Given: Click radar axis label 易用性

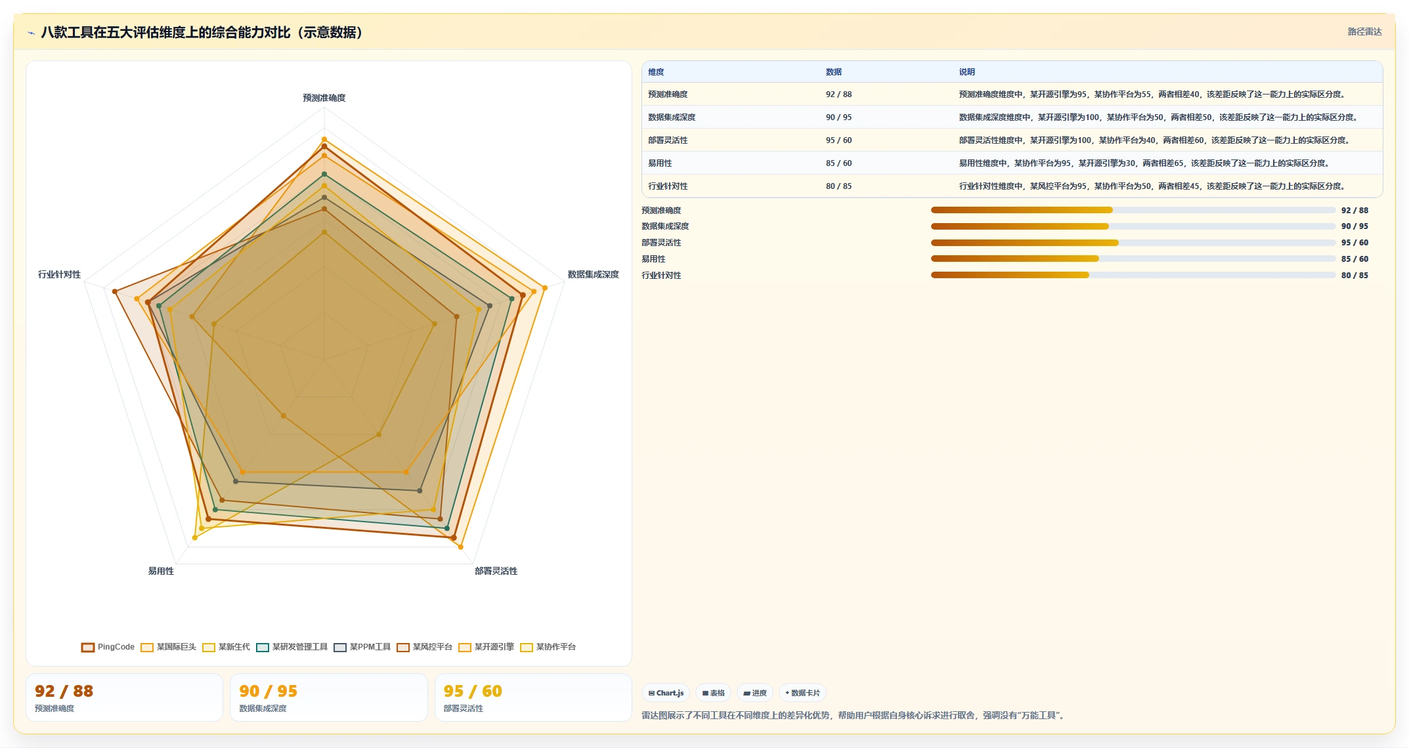Looking at the screenshot, I should click(161, 571).
